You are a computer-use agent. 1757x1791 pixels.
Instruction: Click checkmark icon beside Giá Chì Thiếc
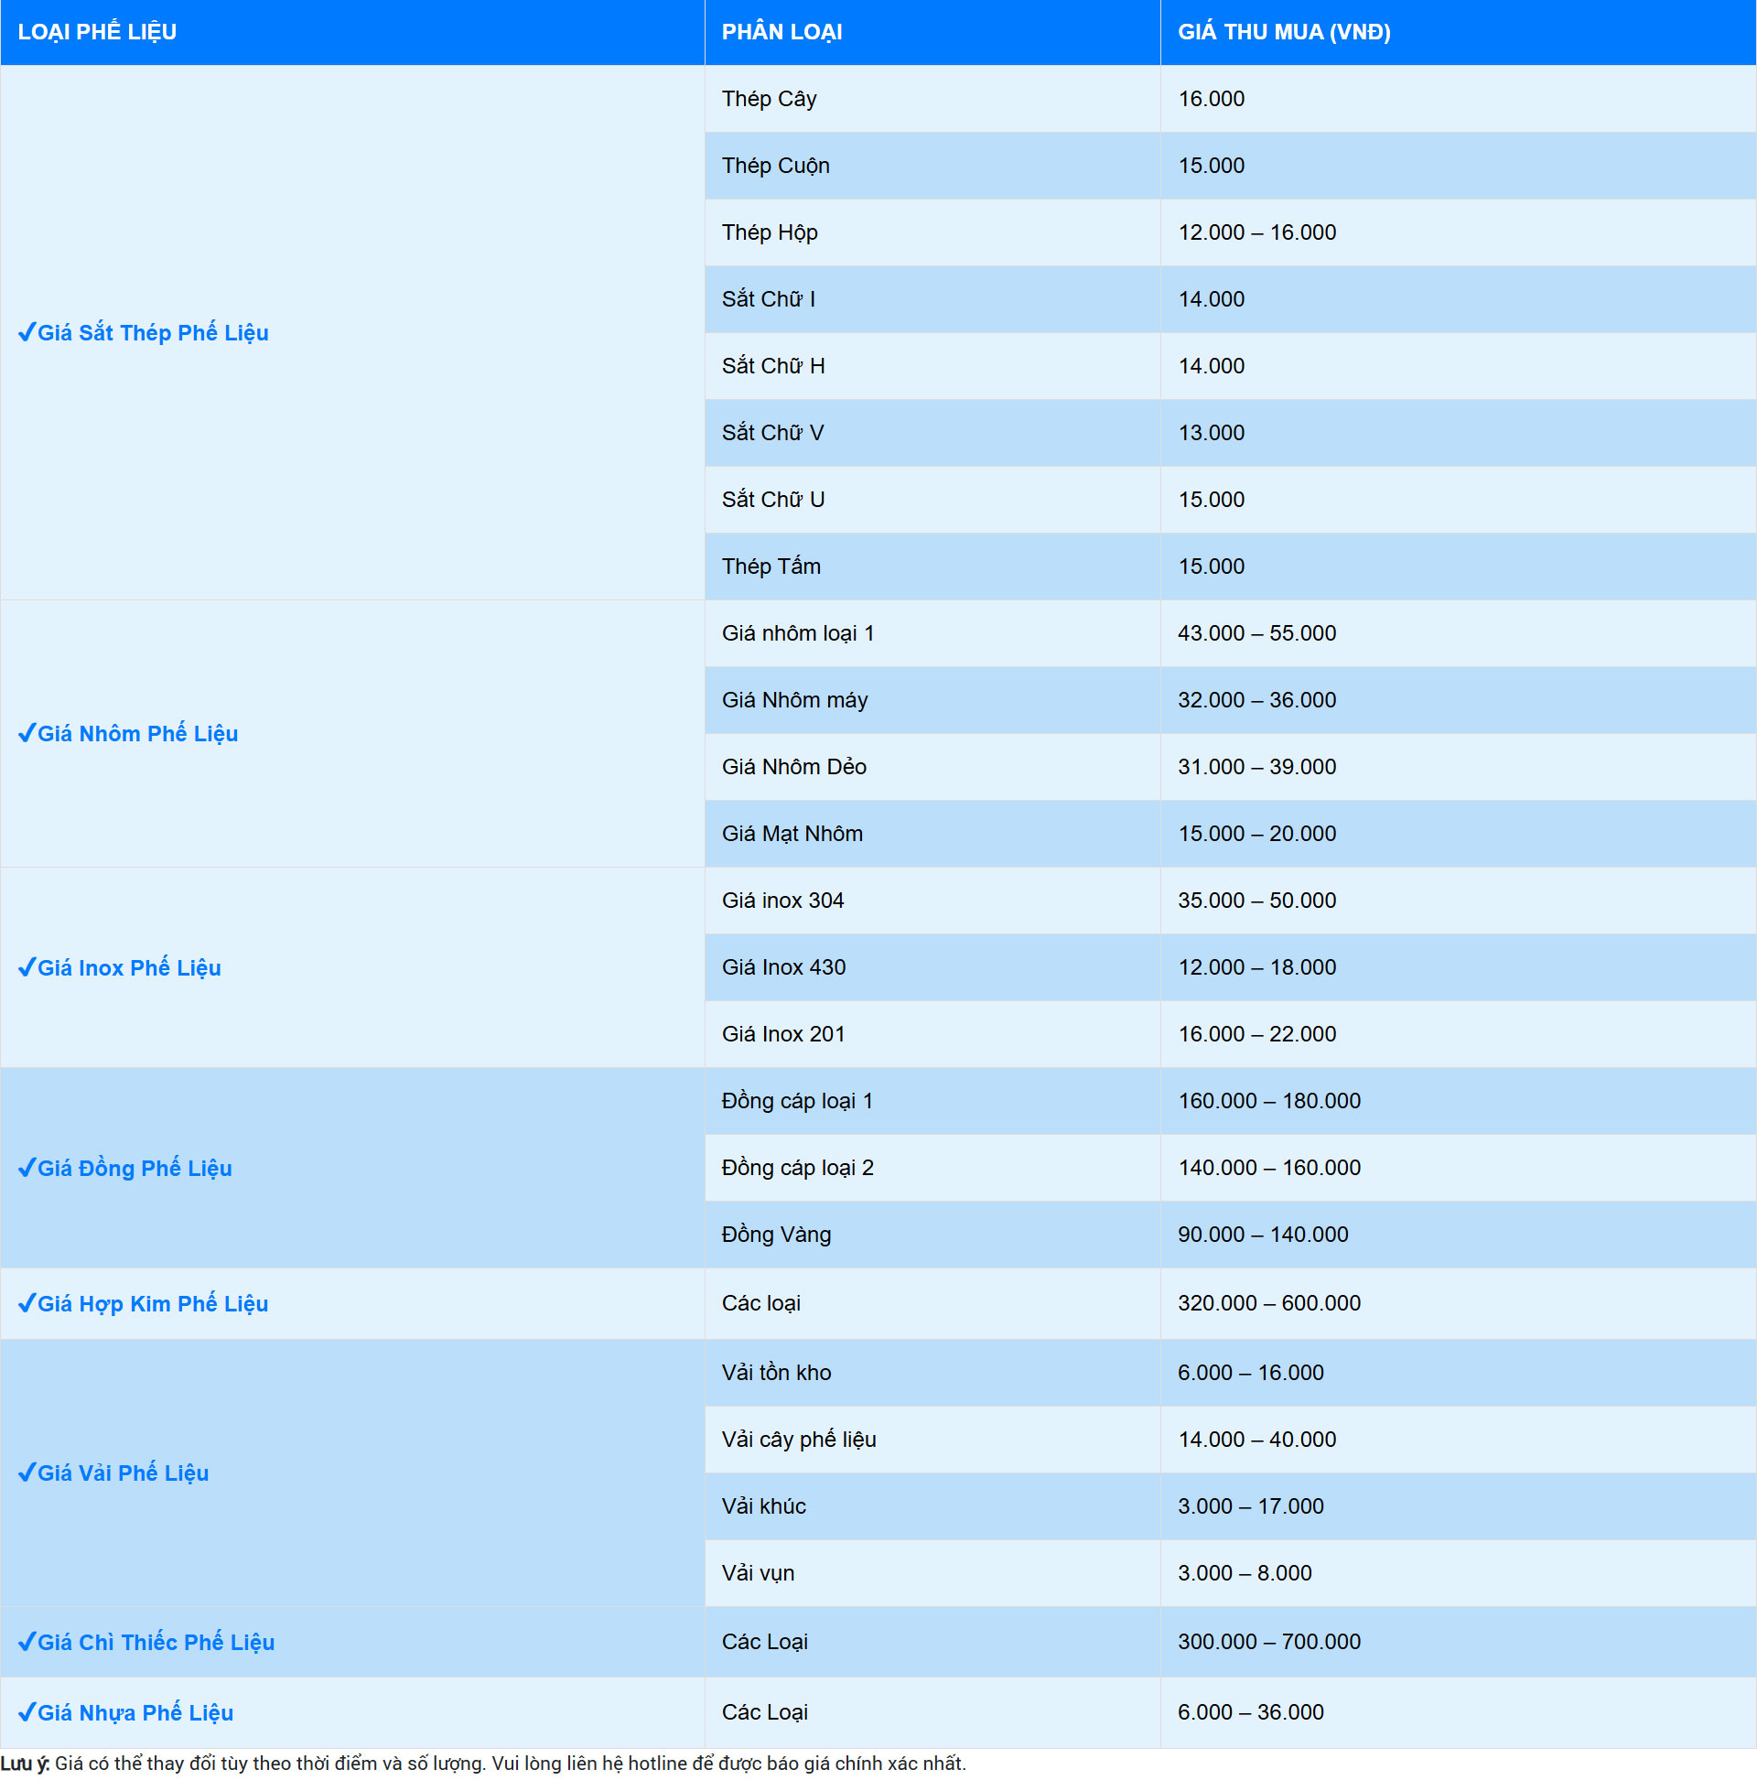coord(27,1642)
